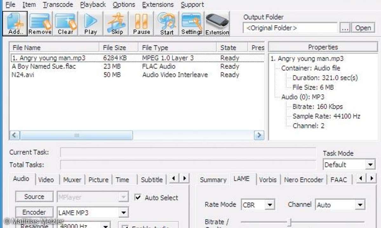Toggle the Auto Select checkbox
381x228 pixels.
(138, 198)
